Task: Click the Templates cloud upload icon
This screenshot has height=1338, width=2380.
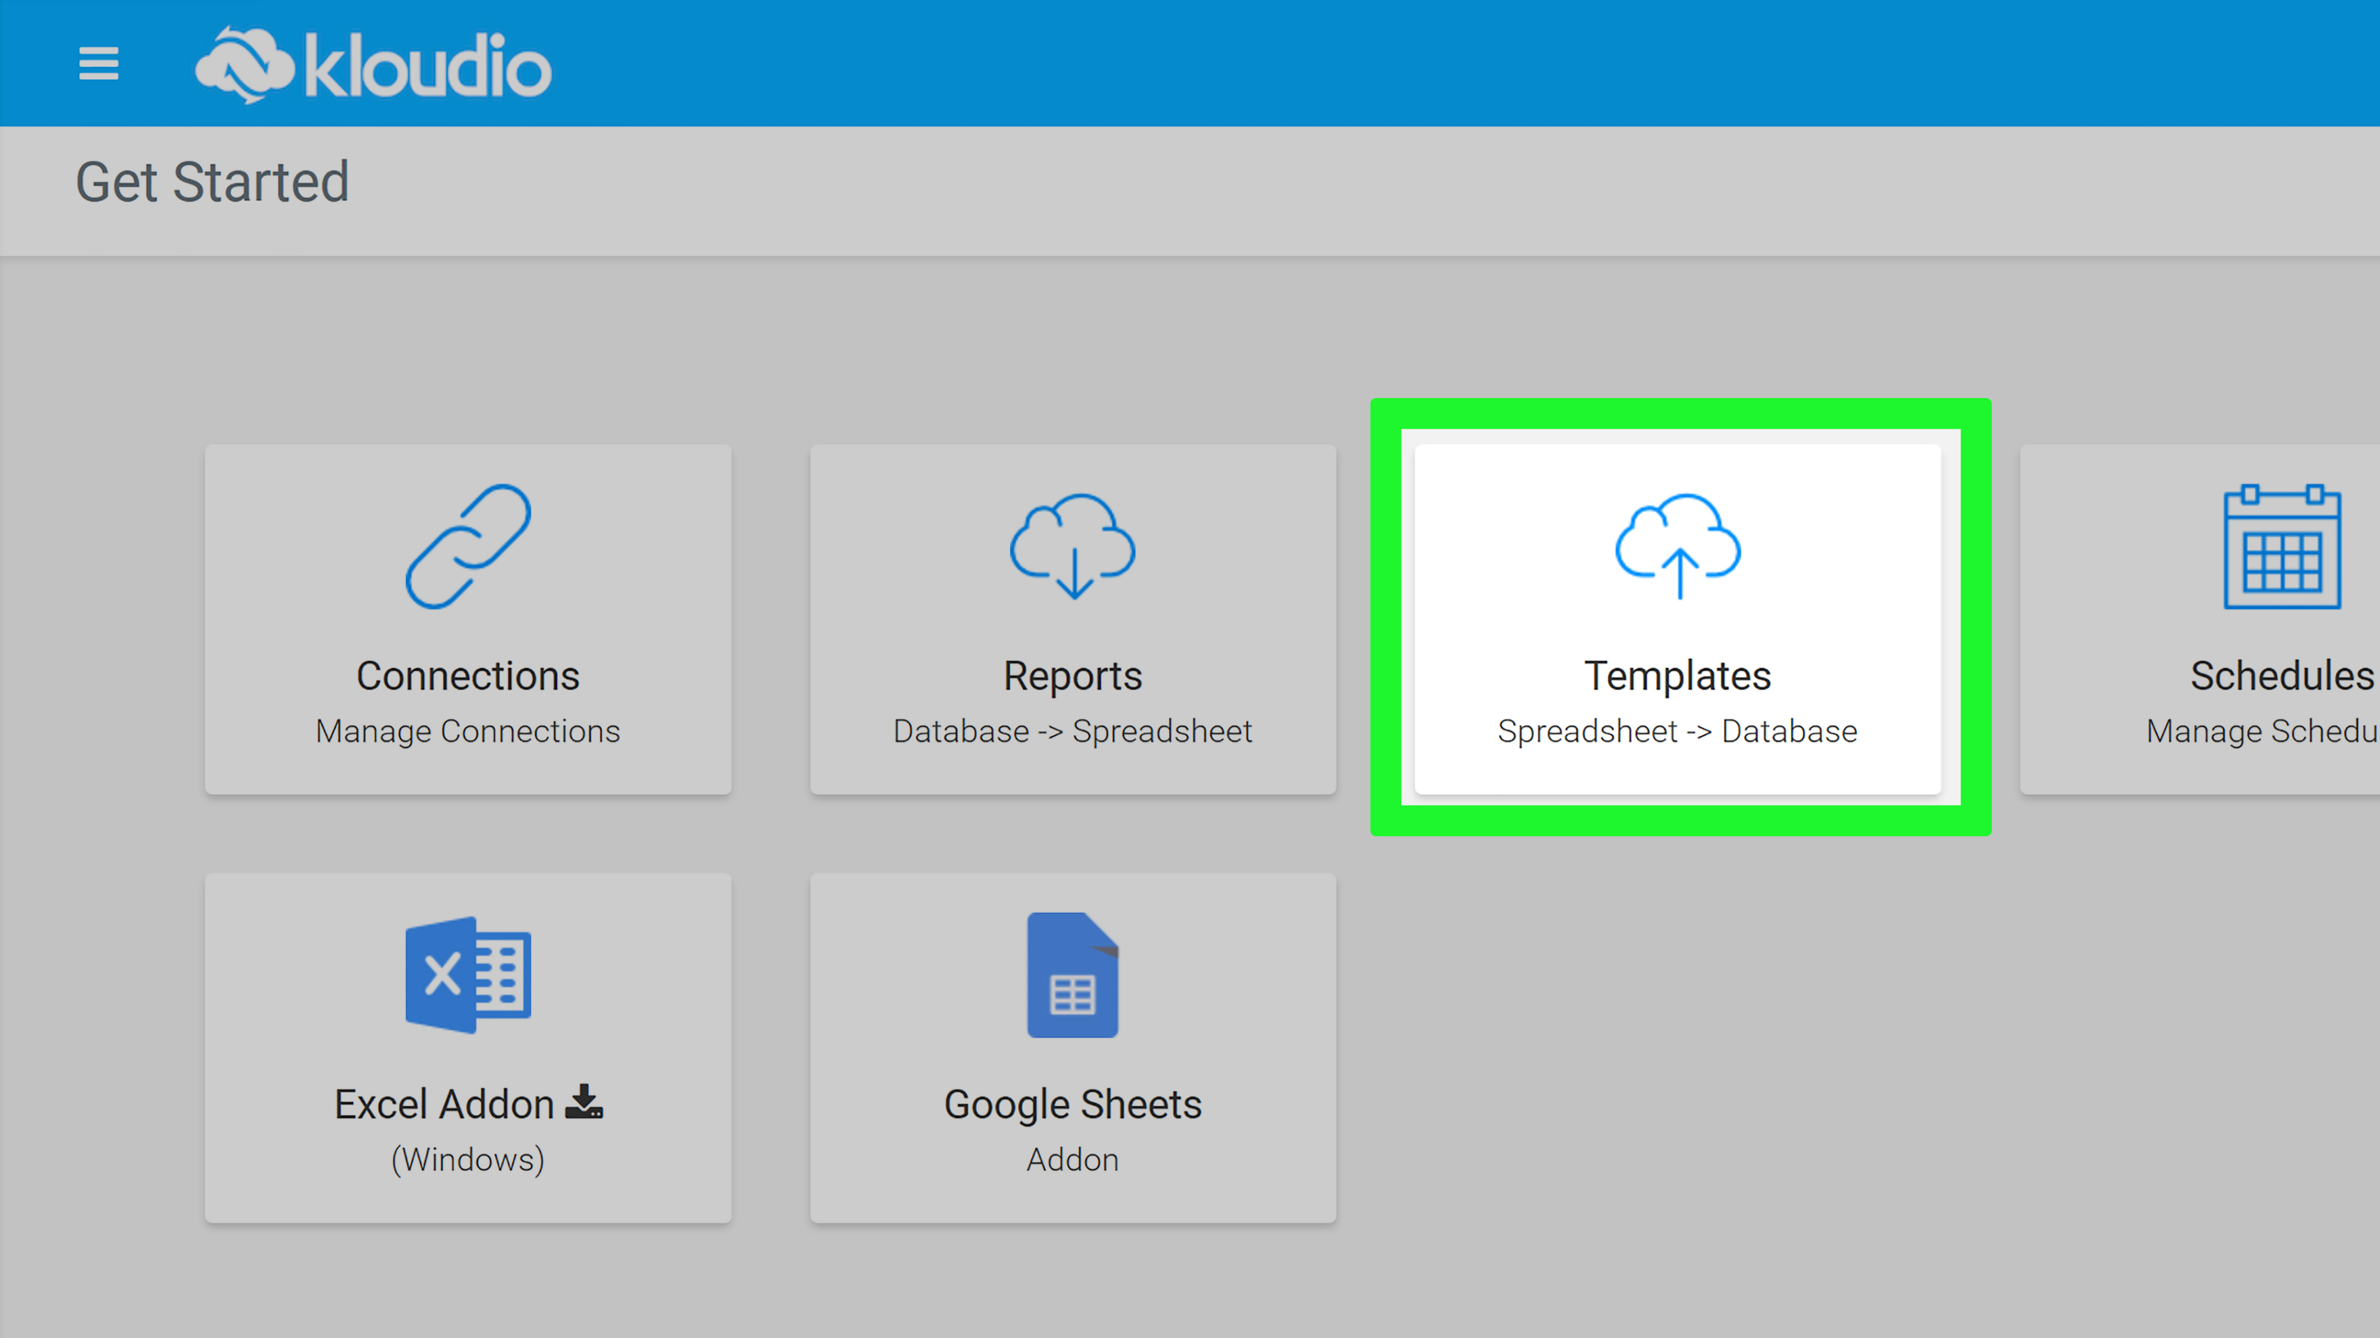Action: tap(1678, 546)
